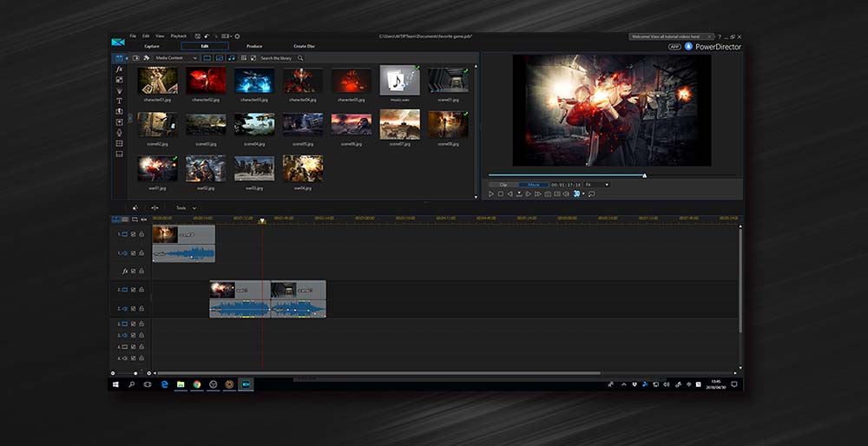Click the notification bell icon
Viewport: 868px width, 446px height.
[688, 47]
